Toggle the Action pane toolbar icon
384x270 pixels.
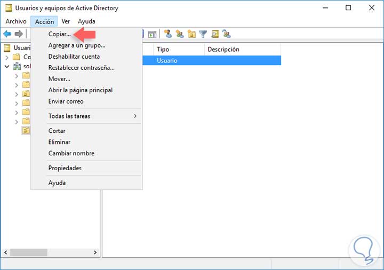152,34
